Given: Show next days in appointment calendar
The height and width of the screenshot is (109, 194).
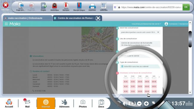Looking at the screenshot, I should [159, 77].
